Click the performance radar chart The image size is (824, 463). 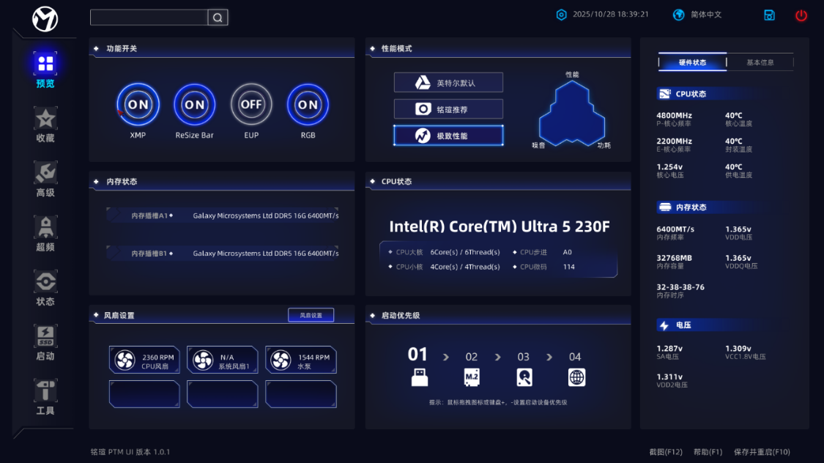point(572,113)
